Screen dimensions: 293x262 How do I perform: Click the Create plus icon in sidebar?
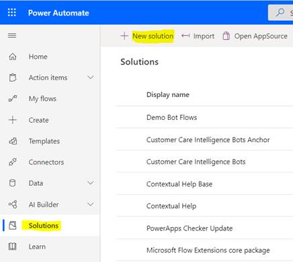13,120
